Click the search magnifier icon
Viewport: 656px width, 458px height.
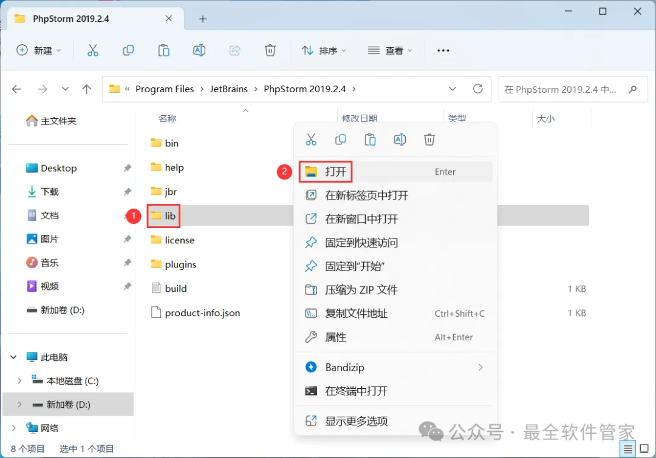point(632,89)
